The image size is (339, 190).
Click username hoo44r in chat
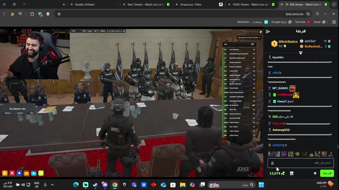[x=278, y=58]
